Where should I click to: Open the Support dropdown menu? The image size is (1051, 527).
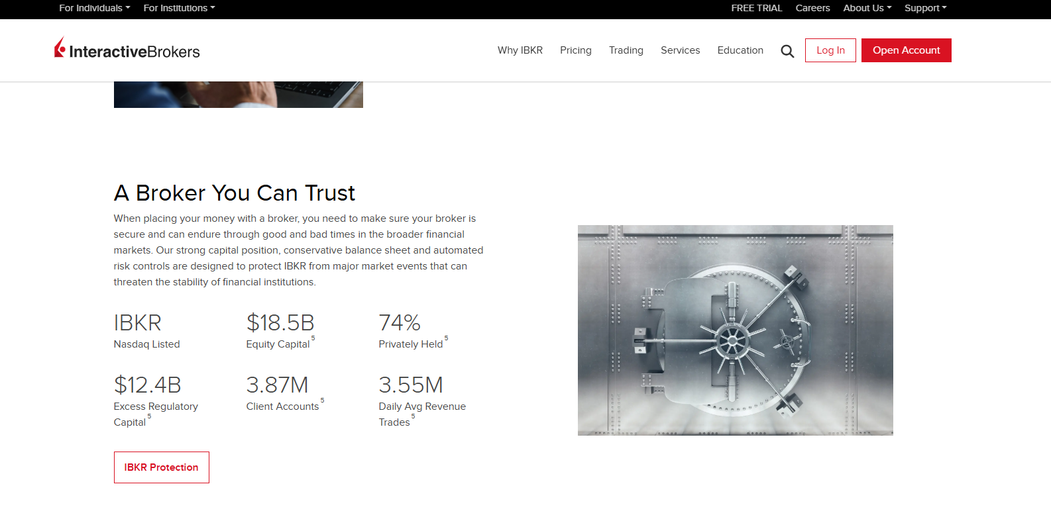[x=925, y=8]
